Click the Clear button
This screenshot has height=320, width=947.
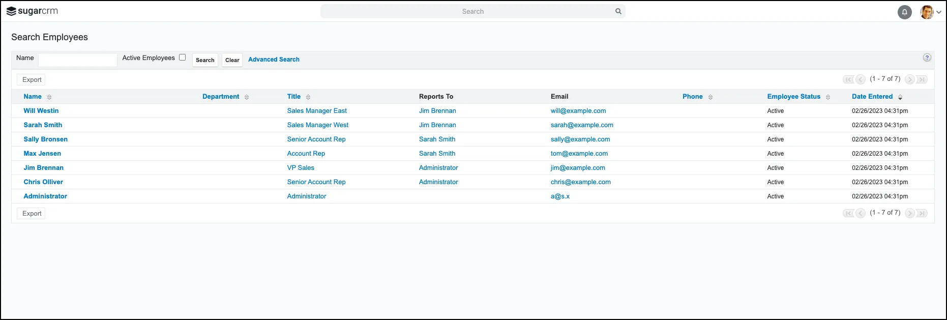pos(232,60)
